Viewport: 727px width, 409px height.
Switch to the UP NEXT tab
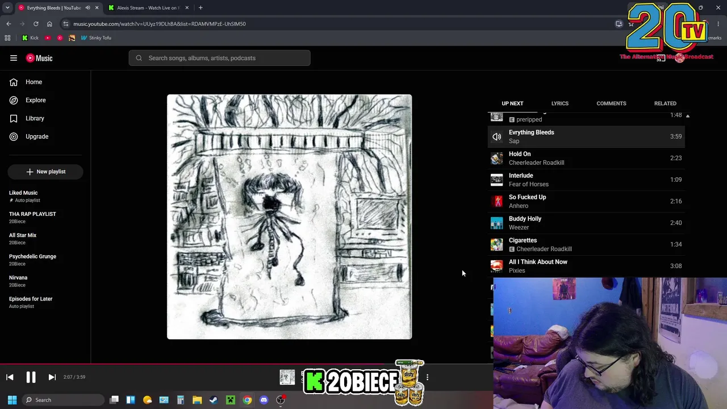pyautogui.click(x=512, y=103)
